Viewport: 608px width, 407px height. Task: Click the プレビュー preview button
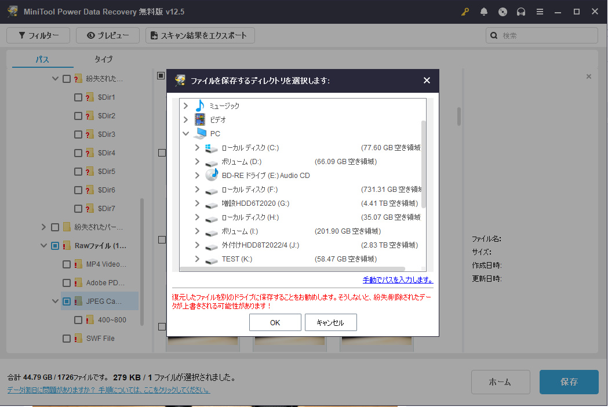point(108,35)
